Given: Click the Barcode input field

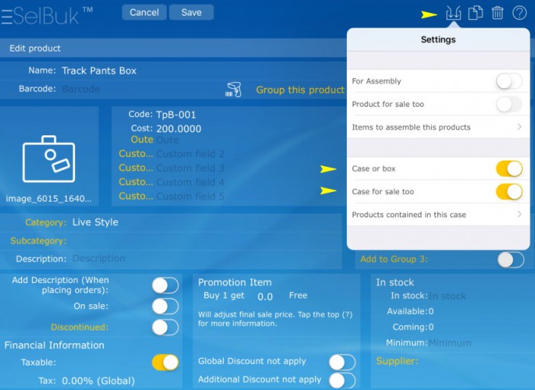Looking at the screenshot, I should tap(138, 89).
